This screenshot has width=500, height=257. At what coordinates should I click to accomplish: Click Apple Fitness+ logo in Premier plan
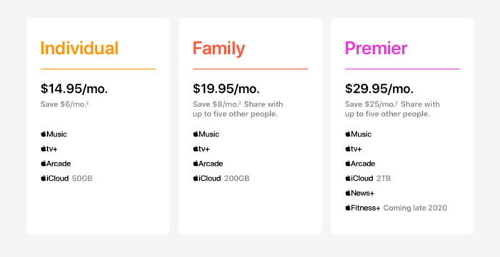(x=363, y=208)
